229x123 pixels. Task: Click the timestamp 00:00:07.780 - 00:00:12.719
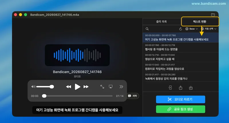pyautogui.click(x=160, y=45)
